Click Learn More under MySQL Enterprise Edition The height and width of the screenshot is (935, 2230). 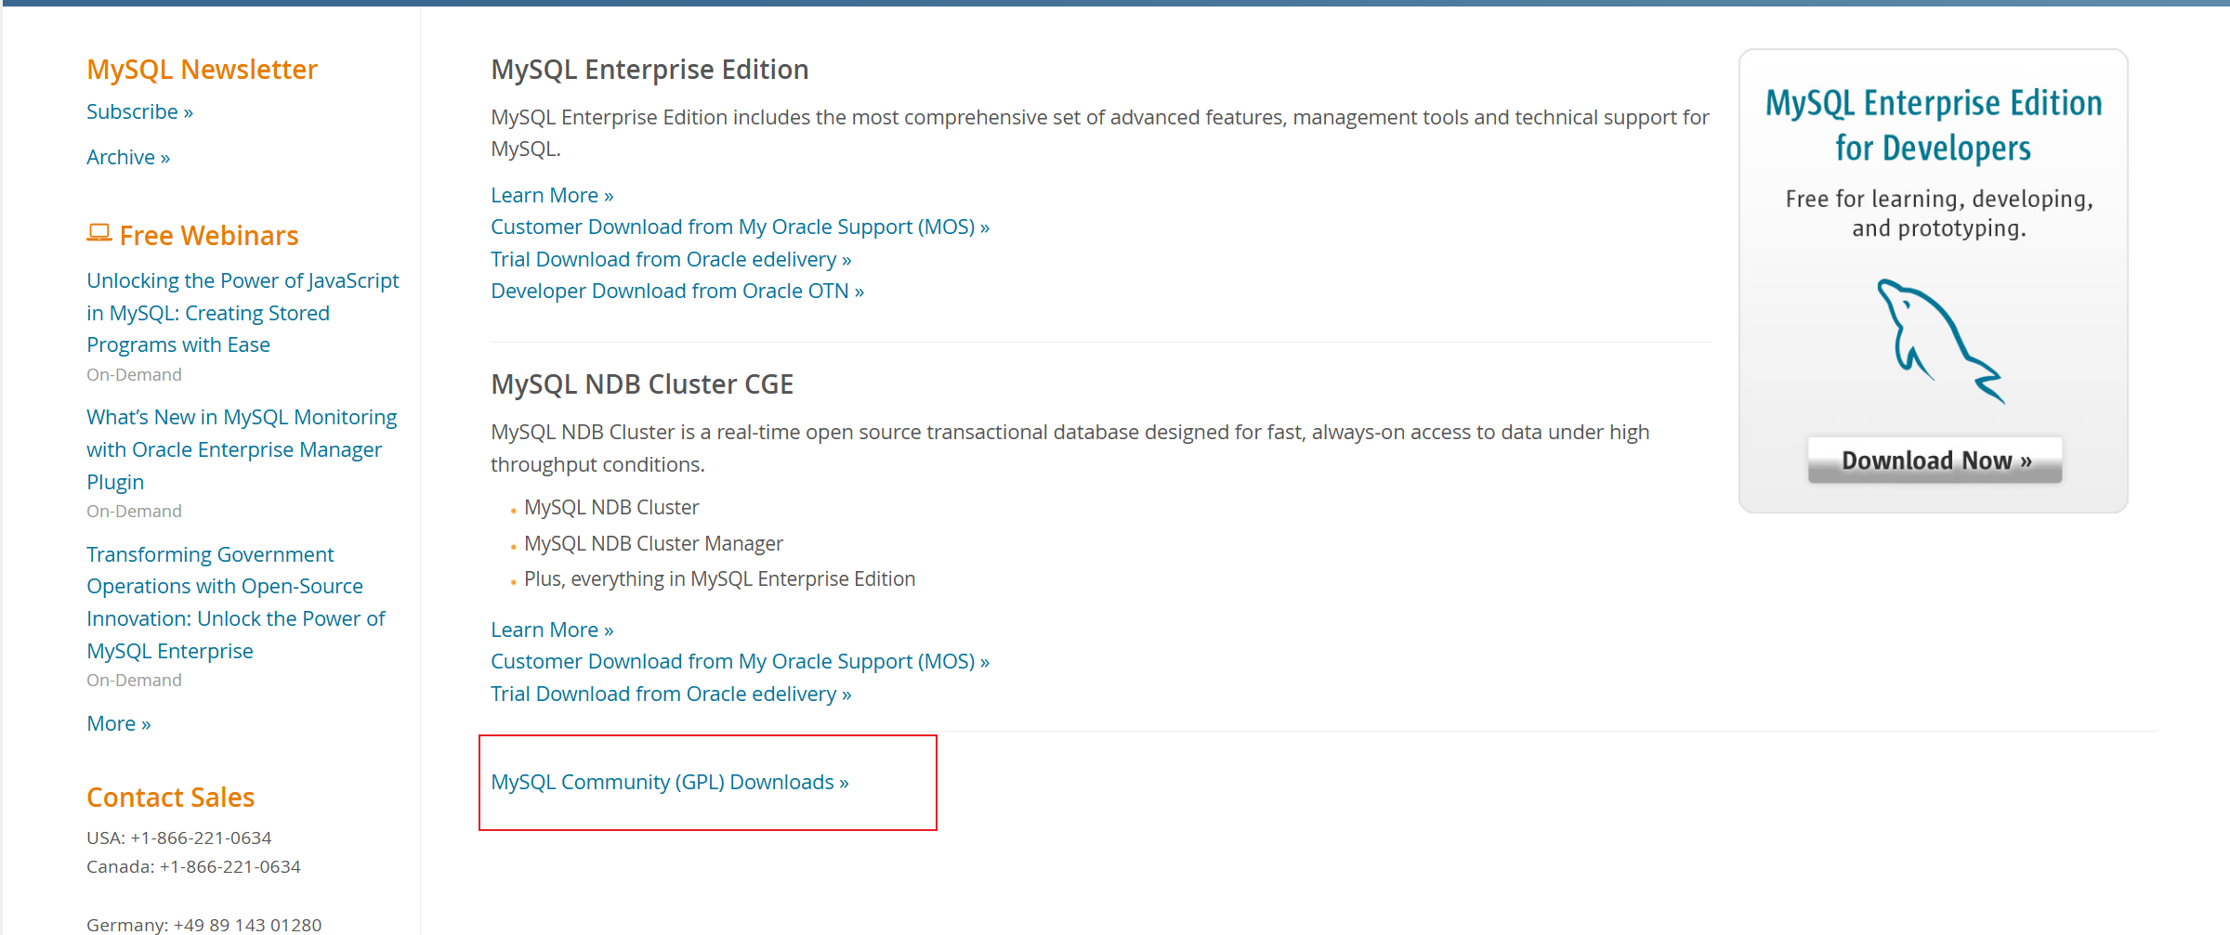tap(552, 196)
